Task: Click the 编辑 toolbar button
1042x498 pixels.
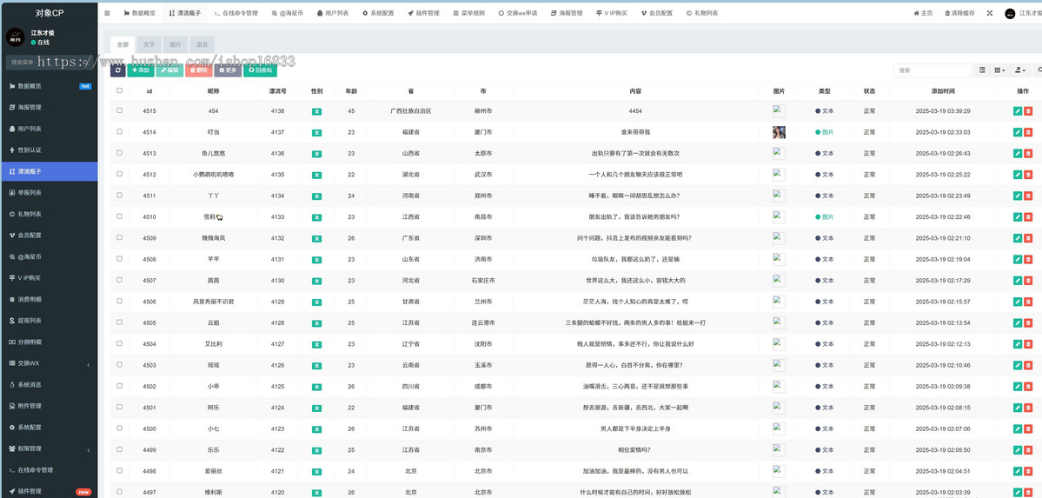Action: tap(169, 70)
